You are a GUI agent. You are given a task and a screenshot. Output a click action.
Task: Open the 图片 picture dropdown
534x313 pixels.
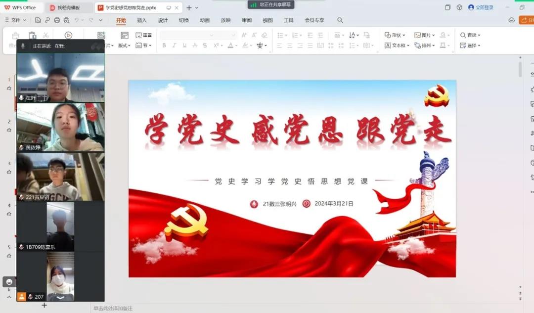tap(424, 35)
